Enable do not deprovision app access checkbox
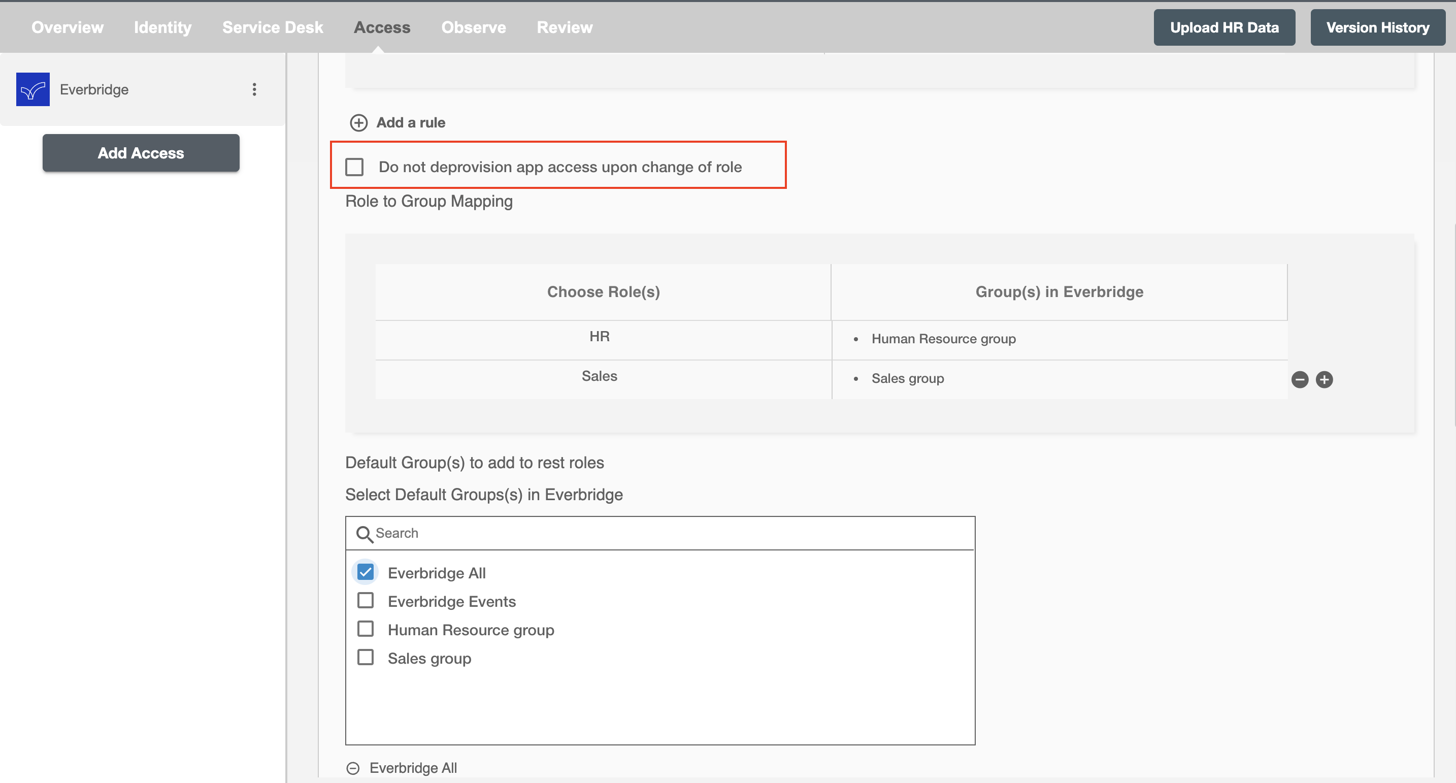The image size is (1456, 783). point(354,167)
